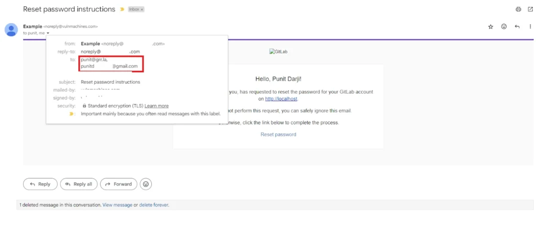Add an emoji reaction from the top toolbar
This screenshot has height=228, width=536.
coord(504,27)
